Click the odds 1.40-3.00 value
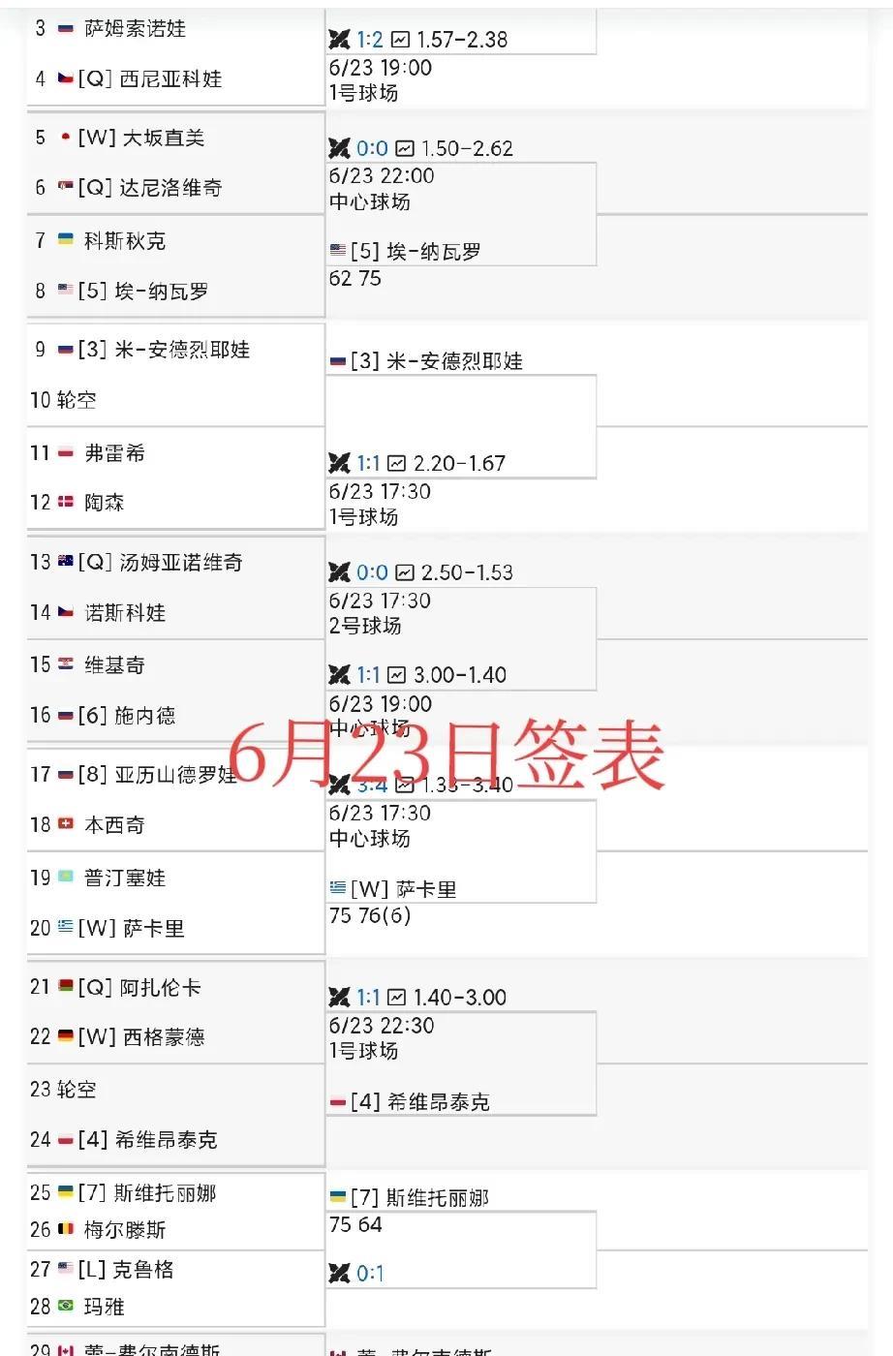The width and height of the screenshot is (893, 1356). [x=459, y=997]
